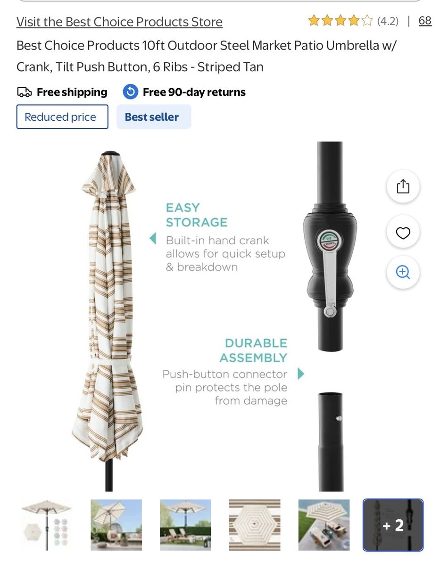Visit the Best Choice Products Store

119,22
